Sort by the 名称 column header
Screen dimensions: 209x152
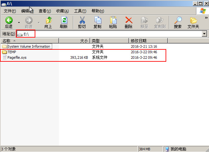click(x=30, y=41)
